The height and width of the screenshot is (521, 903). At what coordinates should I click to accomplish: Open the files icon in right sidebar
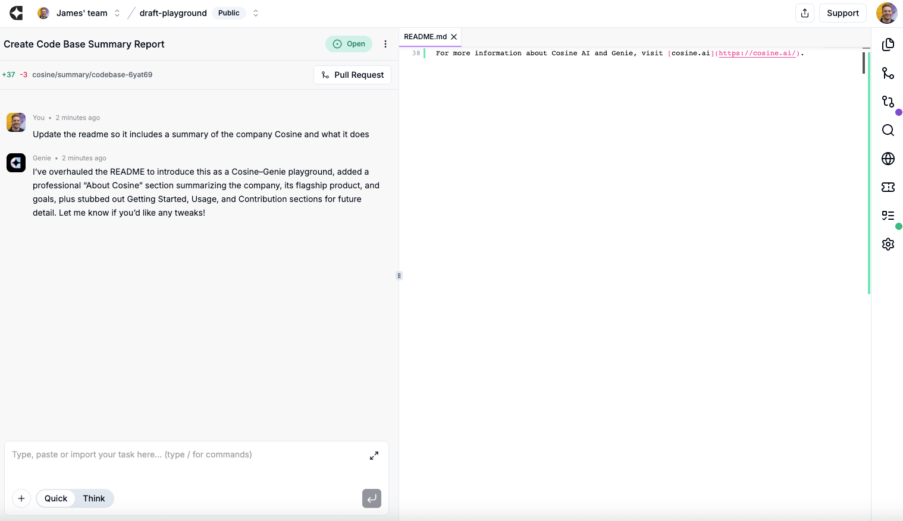coord(888,45)
